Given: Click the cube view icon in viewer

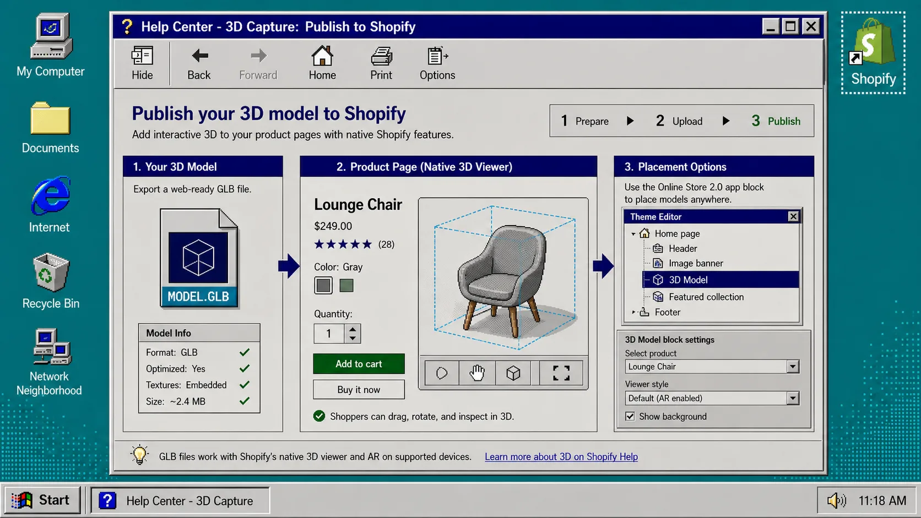Looking at the screenshot, I should 513,373.
